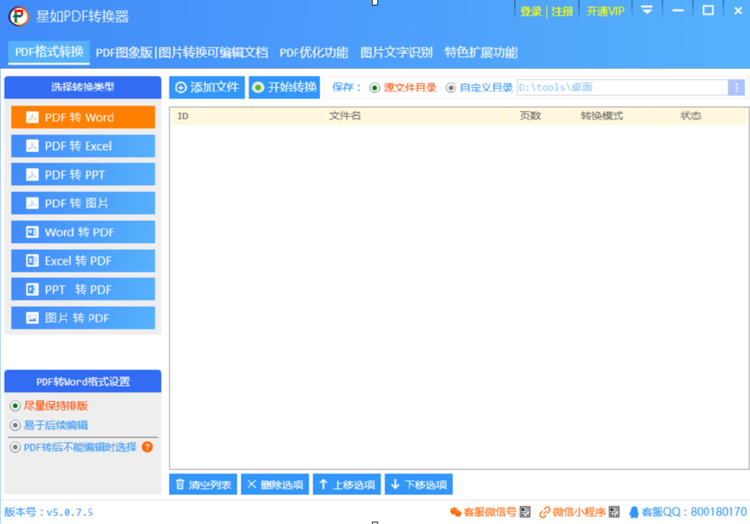Click the 添加文件 button
This screenshot has width=750, height=524.
coord(207,87)
